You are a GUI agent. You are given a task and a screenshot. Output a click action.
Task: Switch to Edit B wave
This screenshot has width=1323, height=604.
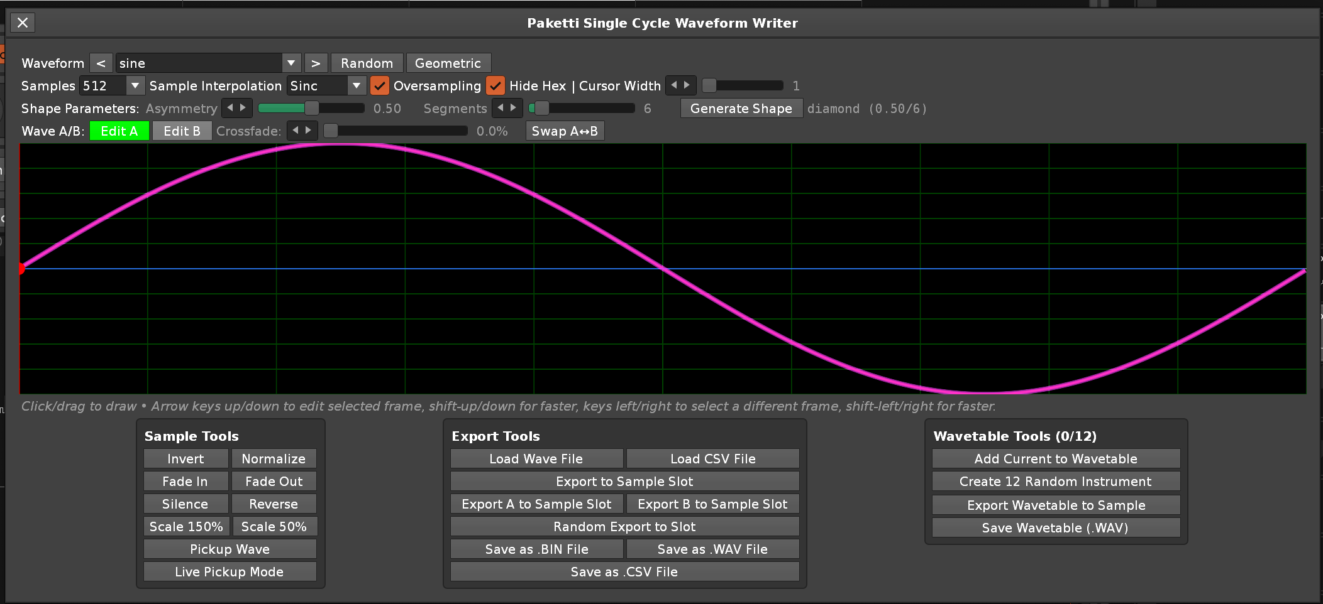[x=182, y=131]
